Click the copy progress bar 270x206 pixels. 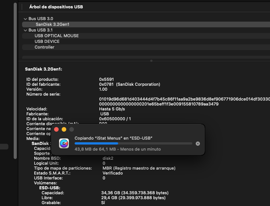133,143
